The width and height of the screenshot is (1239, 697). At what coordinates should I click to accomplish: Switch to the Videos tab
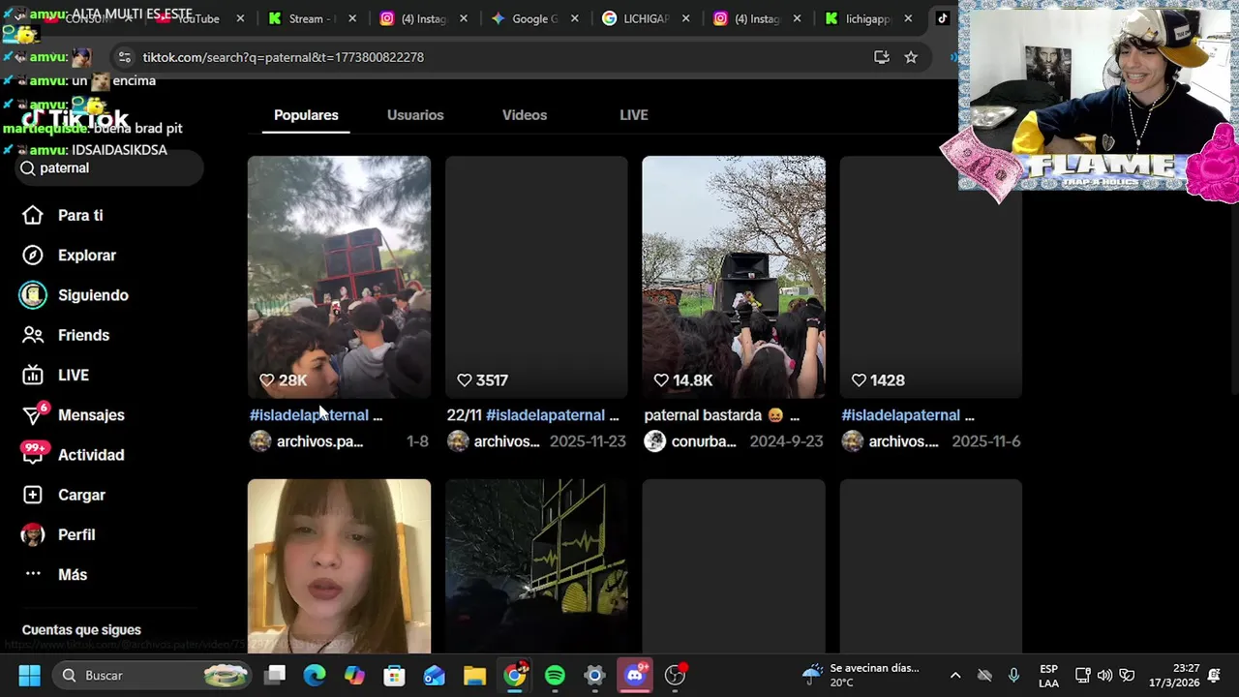pyautogui.click(x=525, y=115)
